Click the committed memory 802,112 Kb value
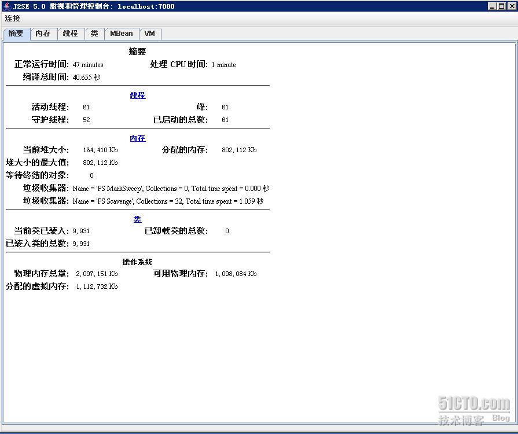Screen dimensions: 518x434 point(239,150)
